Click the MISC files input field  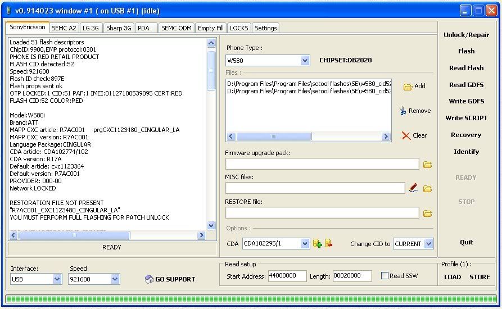[315, 188]
